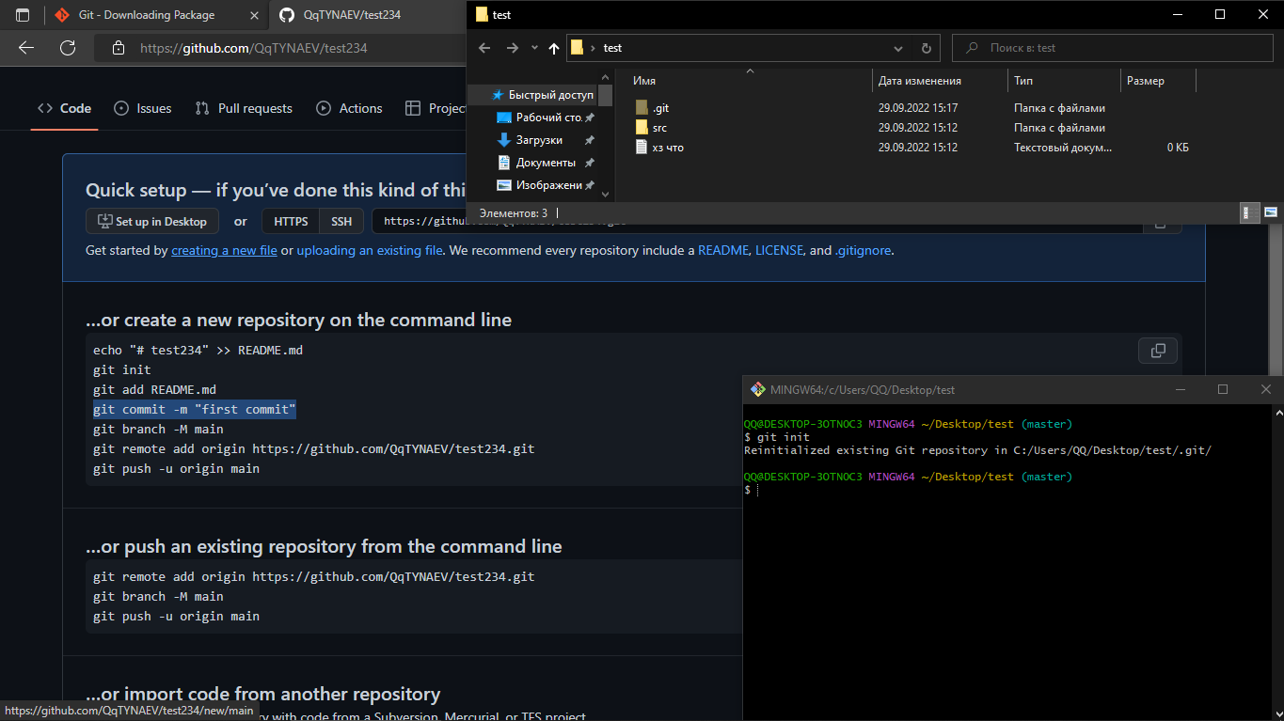The width and height of the screenshot is (1284, 721).
Task: Expand the test path chevron in address bar
Action: [593, 48]
